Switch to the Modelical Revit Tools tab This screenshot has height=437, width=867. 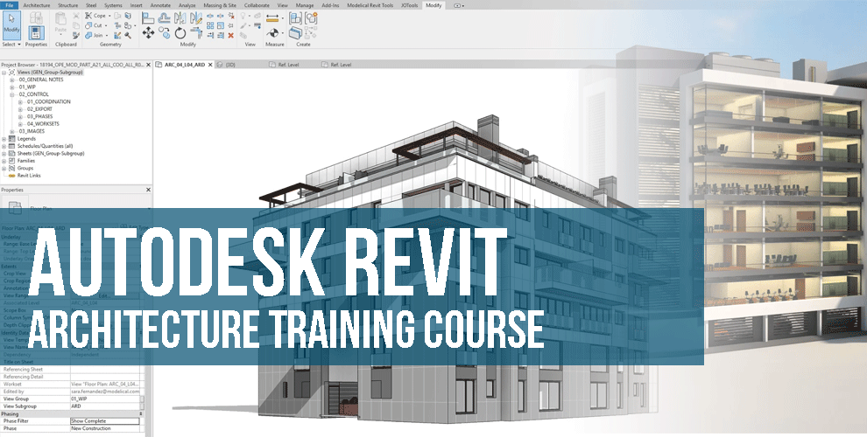[370, 5]
